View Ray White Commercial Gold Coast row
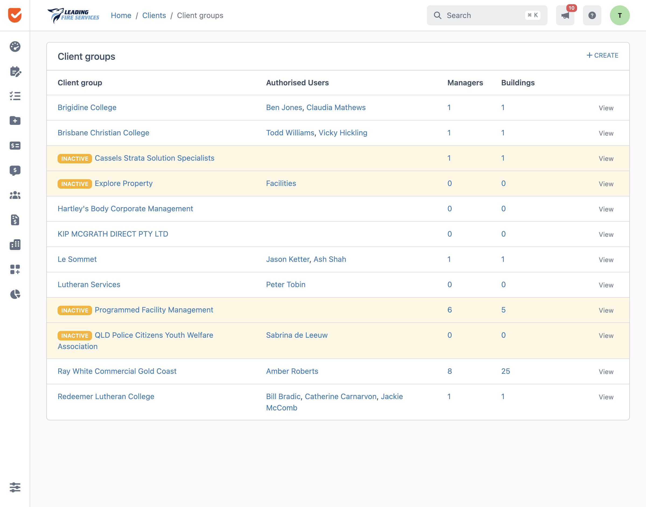 tap(606, 372)
